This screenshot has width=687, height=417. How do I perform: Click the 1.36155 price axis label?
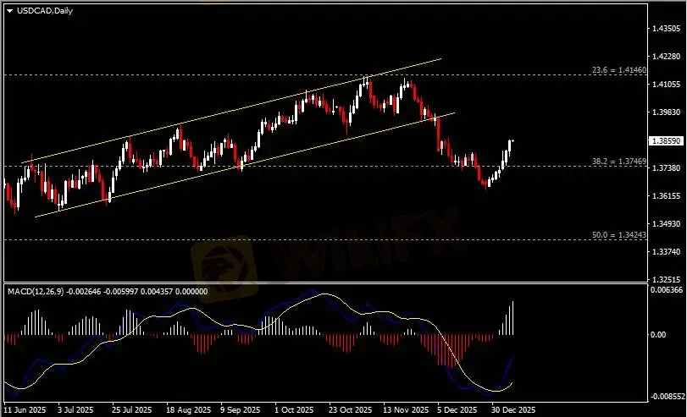pos(665,195)
